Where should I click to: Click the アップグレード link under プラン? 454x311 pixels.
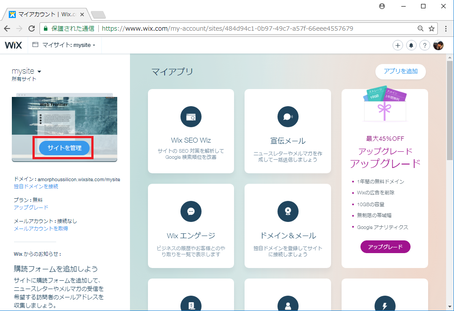(31, 207)
